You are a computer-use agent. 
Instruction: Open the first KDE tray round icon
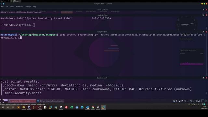(174, 101)
